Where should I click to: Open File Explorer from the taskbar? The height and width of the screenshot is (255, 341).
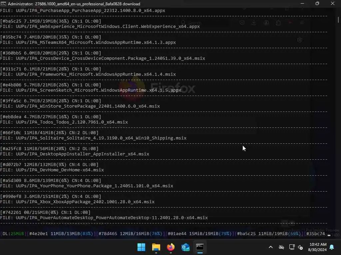(x=156, y=247)
